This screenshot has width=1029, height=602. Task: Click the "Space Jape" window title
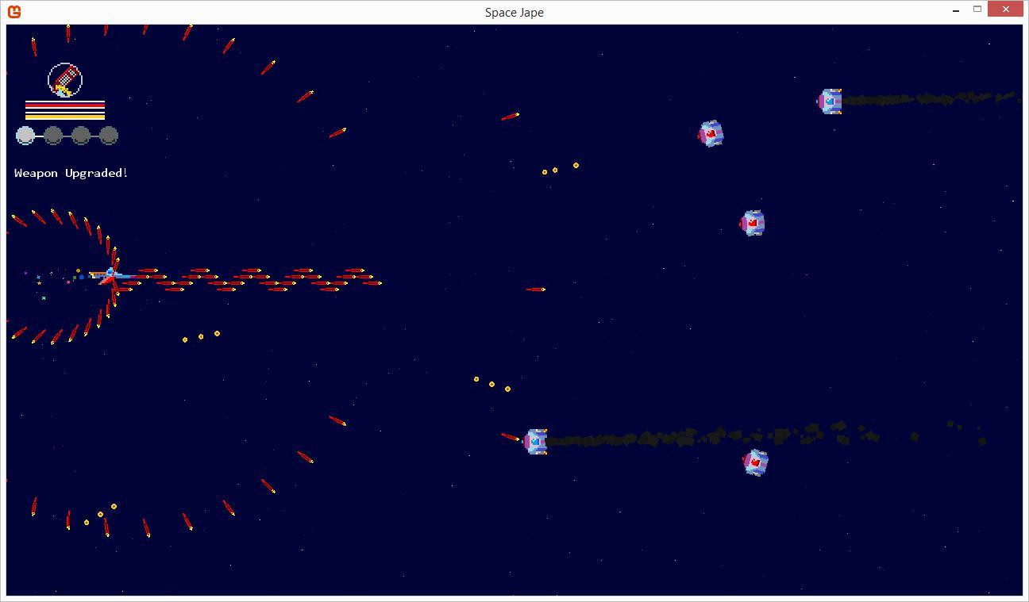514,12
